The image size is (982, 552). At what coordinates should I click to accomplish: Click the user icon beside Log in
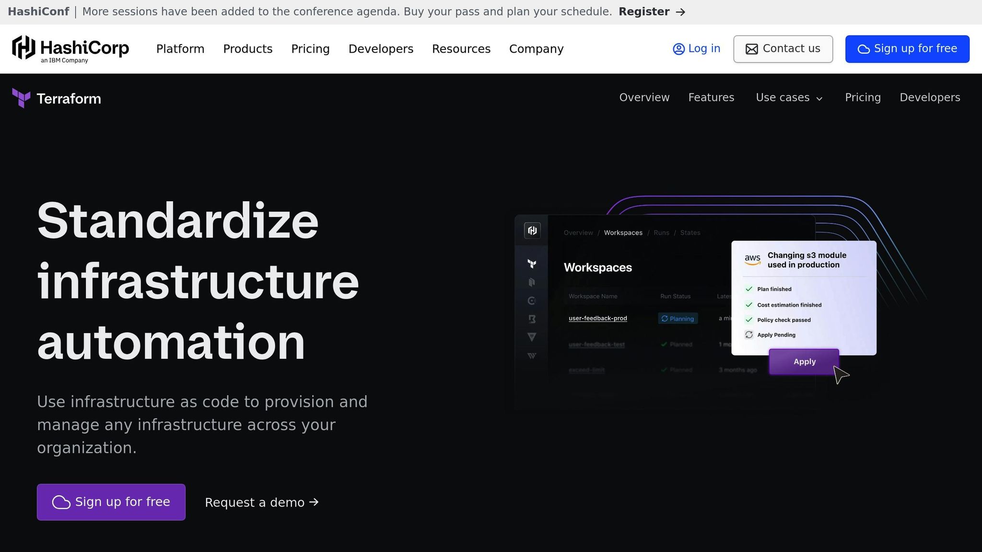tap(678, 49)
